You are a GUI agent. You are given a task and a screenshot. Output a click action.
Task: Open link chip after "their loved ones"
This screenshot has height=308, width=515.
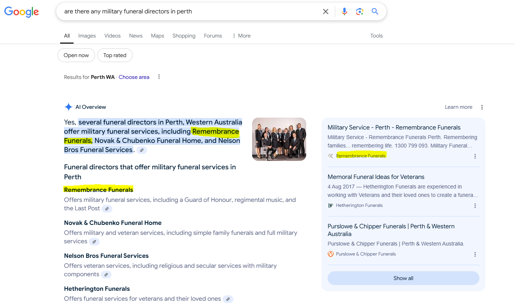click(228, 299)
